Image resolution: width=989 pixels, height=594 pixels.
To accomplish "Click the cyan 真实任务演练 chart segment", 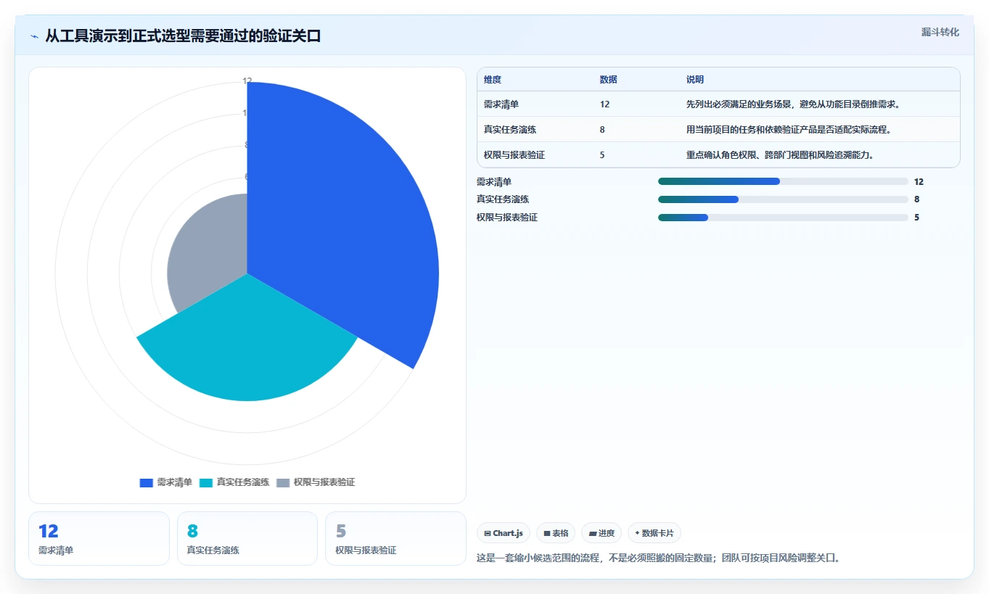I will [x=247, y=341].
